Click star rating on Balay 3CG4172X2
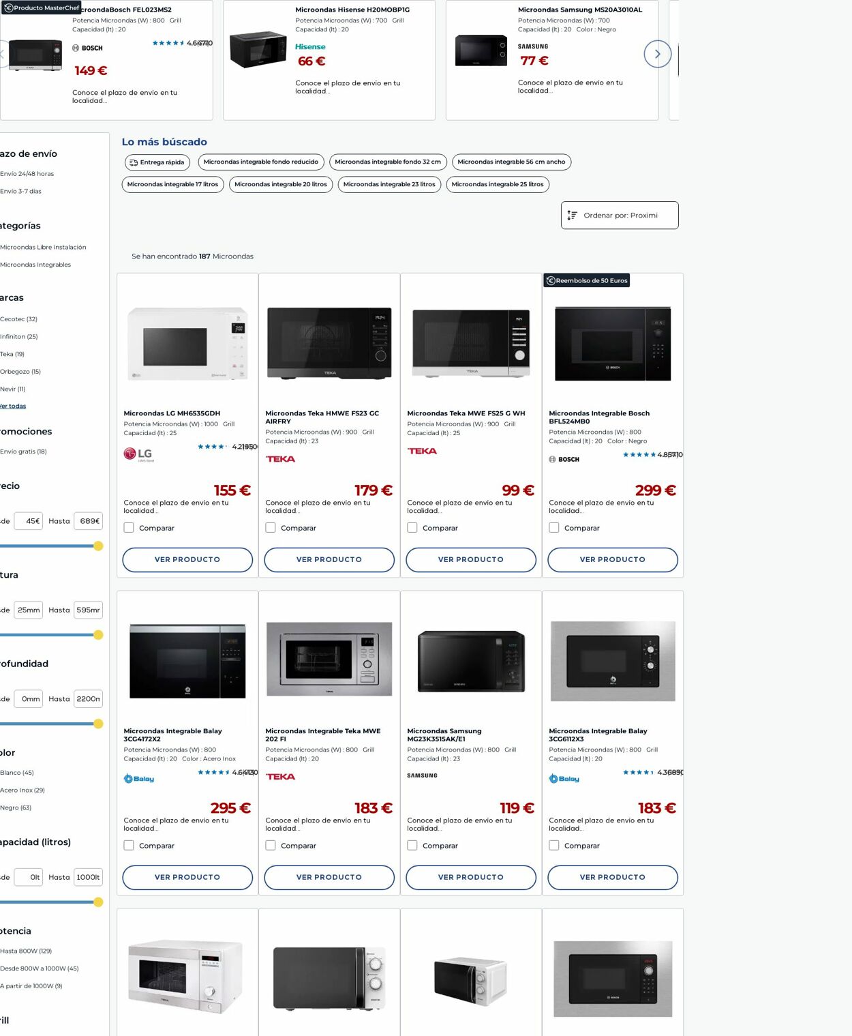Image resolution: width=852 pixels, height=1036 pixels. (213, 773)
